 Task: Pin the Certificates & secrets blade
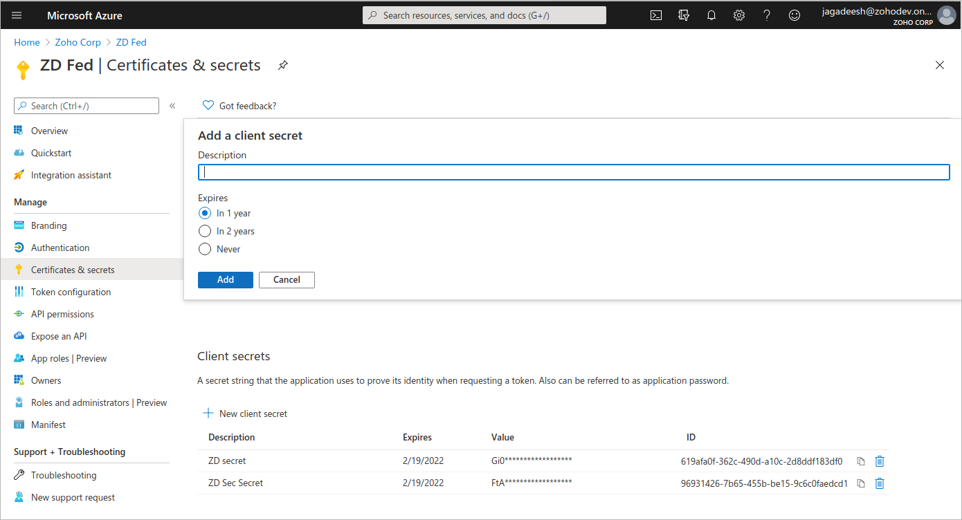[283, 66]
